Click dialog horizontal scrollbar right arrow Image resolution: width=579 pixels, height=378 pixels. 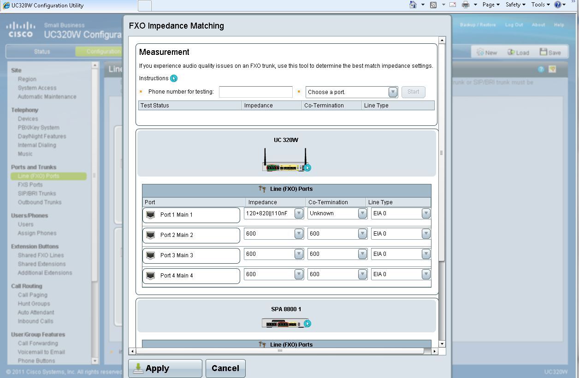click(x=434, y=351)
